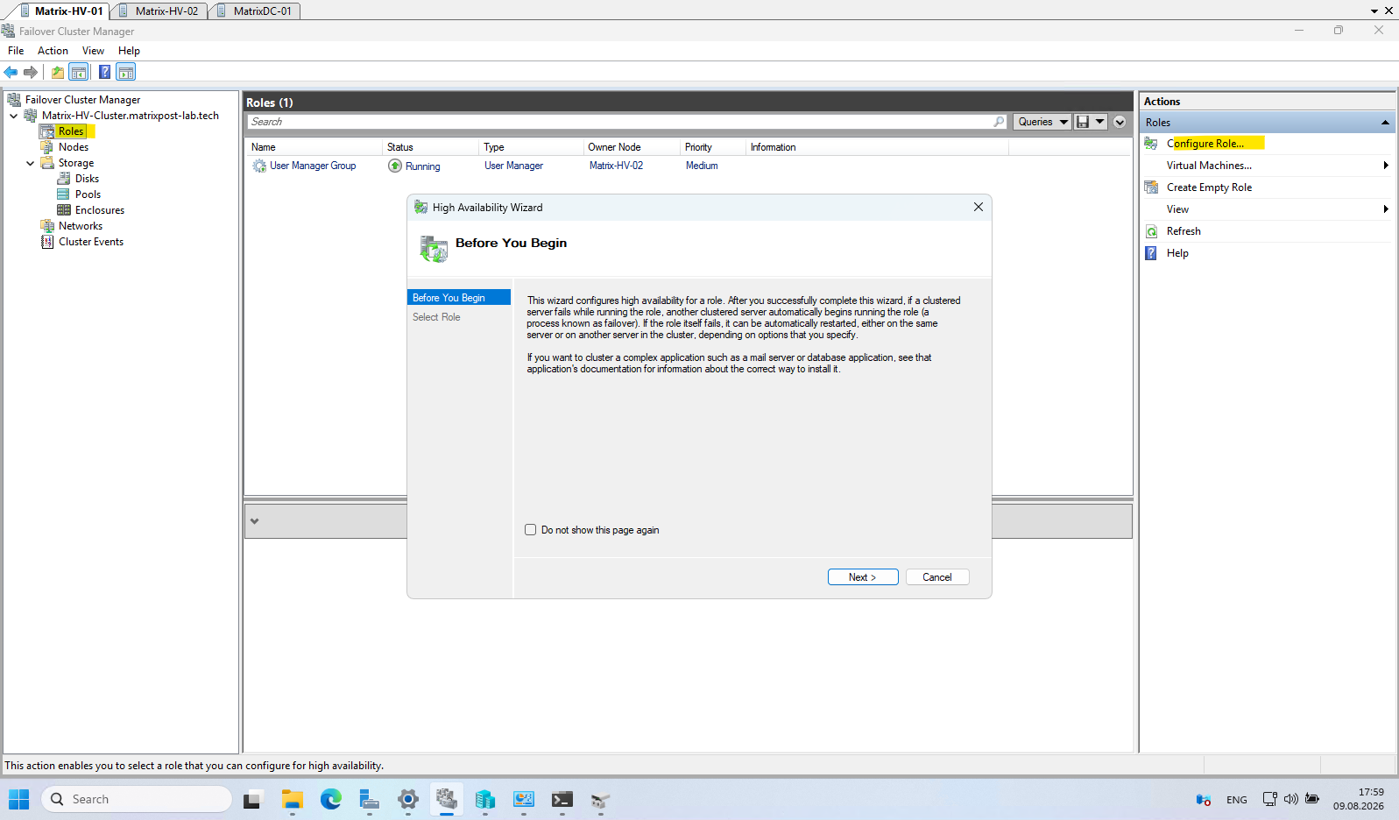Select the Networks tree item
The image size is (1399, 820).
81,226
